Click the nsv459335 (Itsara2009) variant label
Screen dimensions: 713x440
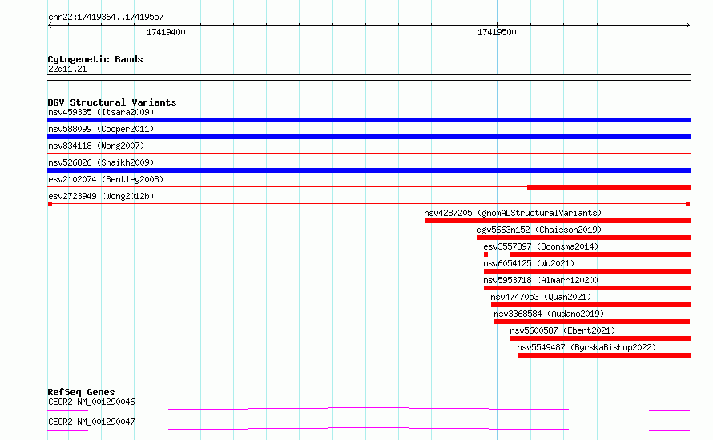click(101, 112)
